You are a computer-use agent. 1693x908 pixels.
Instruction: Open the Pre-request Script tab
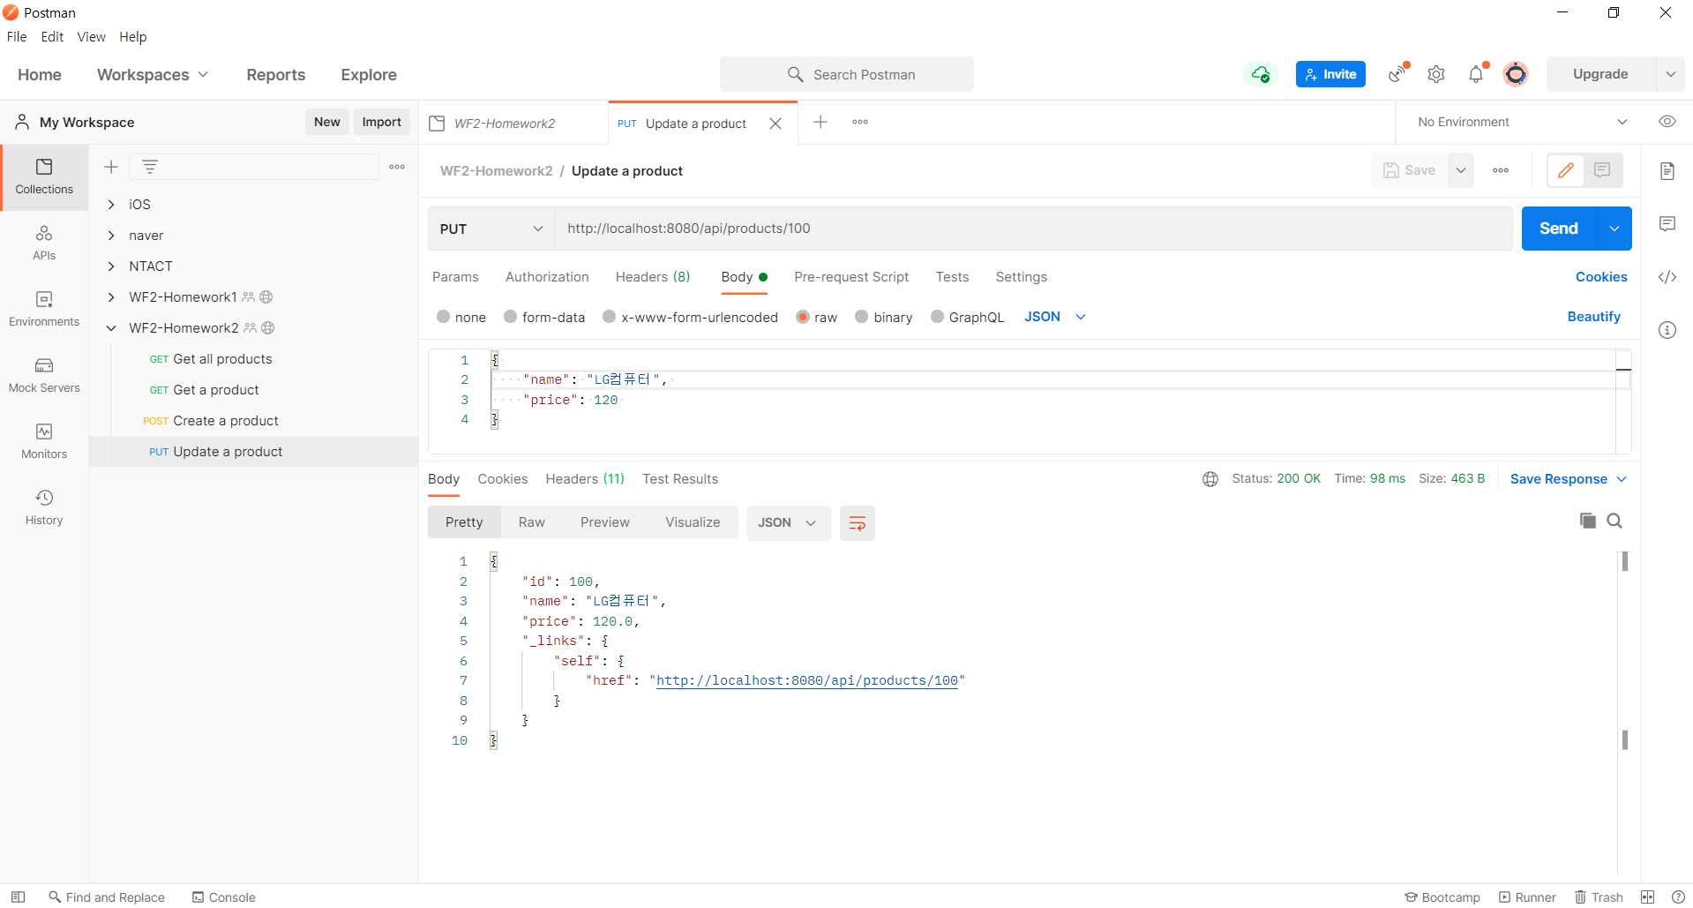pos(851,277)
